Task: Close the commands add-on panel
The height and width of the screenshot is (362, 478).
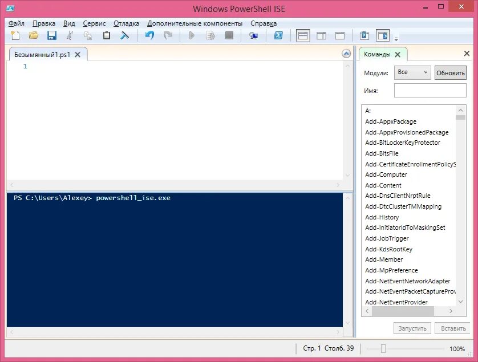Action: click(467, 54)
